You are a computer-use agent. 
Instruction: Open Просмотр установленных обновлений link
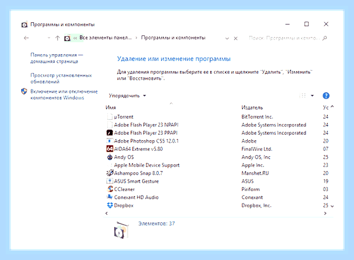[61, 78]
